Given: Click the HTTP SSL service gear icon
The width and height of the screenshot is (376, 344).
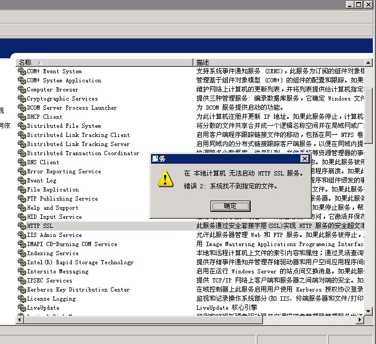Looking at the screenshot, I should click(x=21, y=226).
